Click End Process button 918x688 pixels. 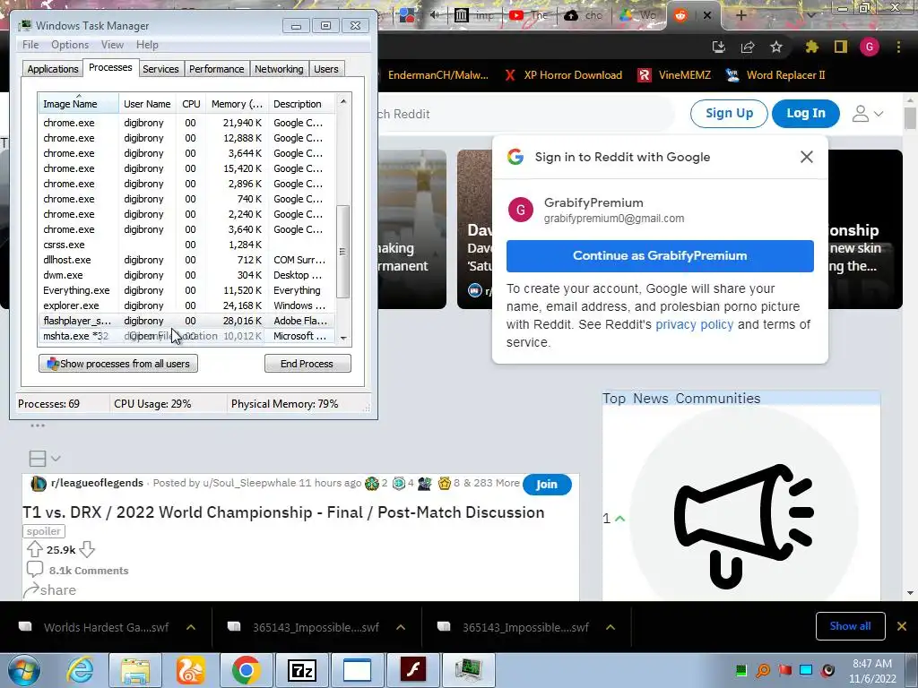click(307, 364)
